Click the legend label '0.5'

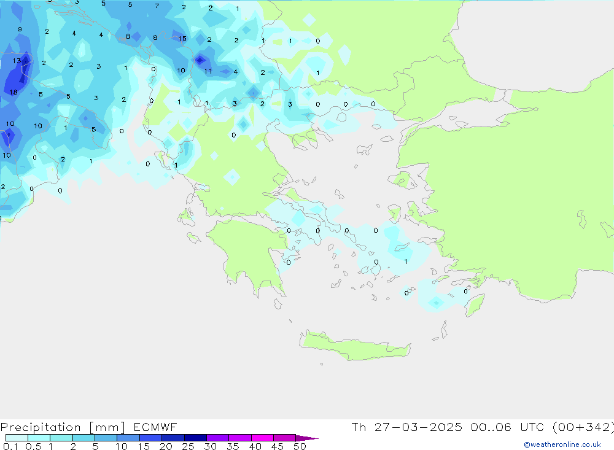pos(33,446)
